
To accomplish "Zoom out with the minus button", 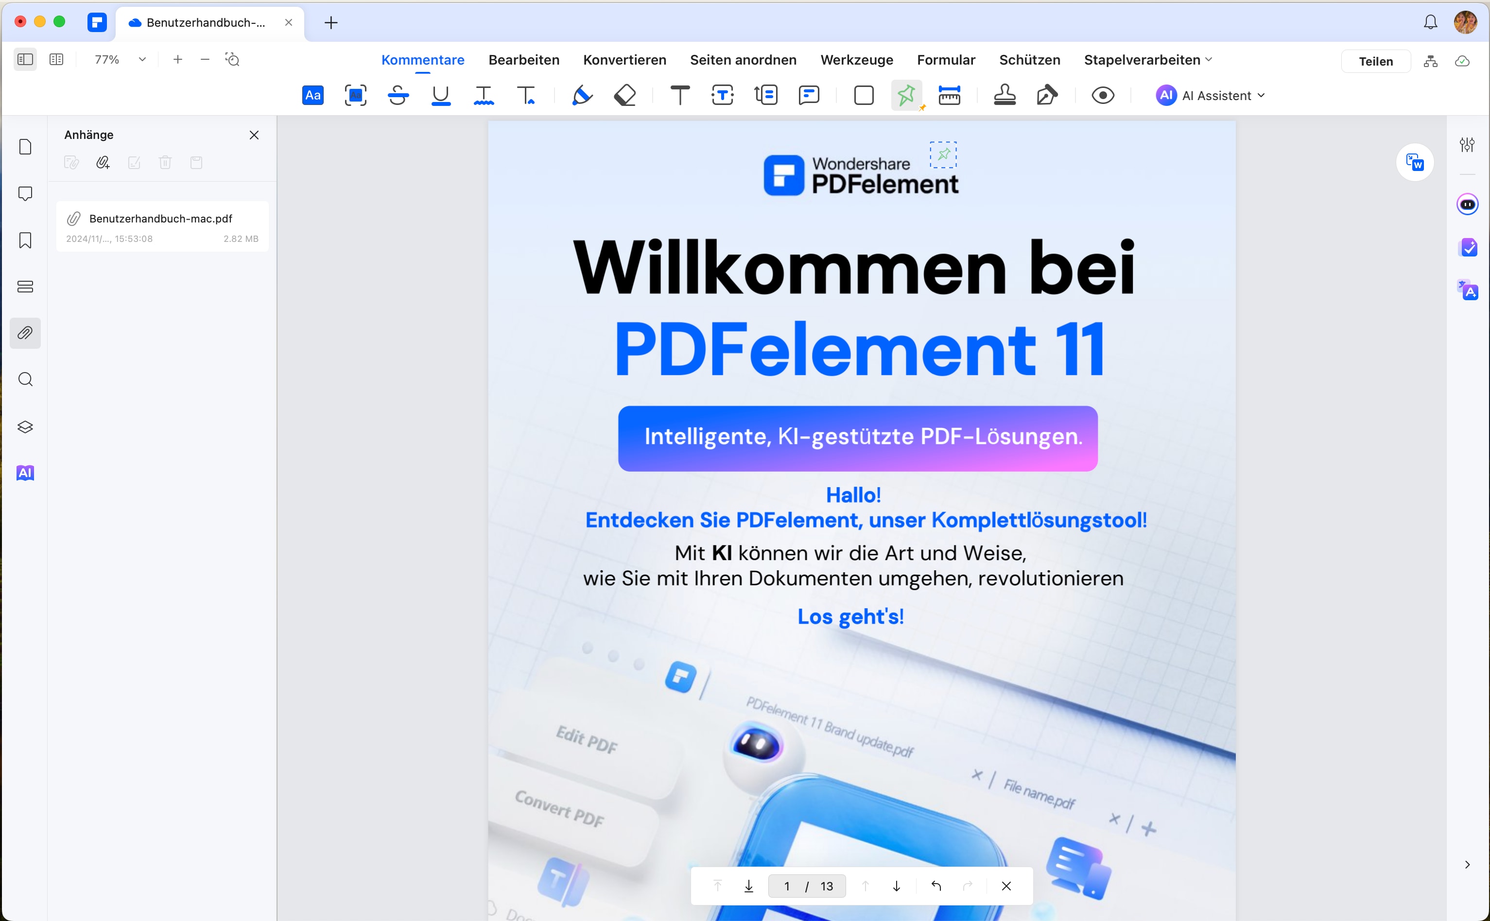I will (x=205, y=59).
